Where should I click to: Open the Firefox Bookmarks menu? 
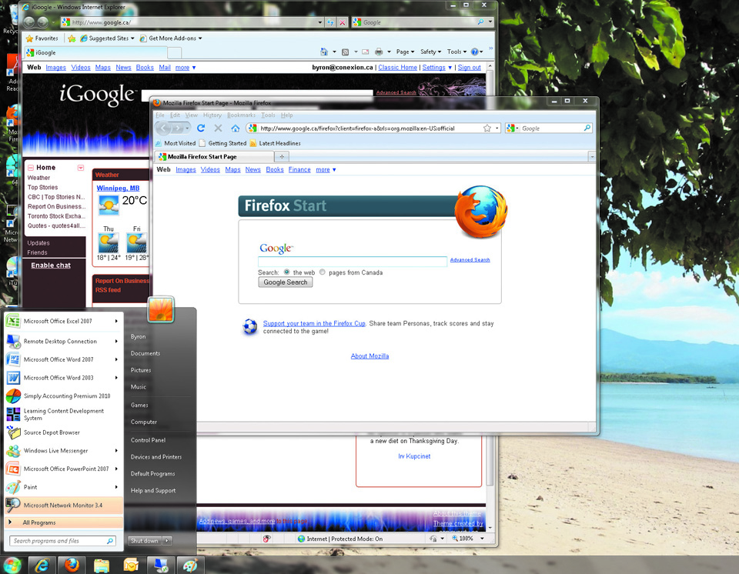241,115
